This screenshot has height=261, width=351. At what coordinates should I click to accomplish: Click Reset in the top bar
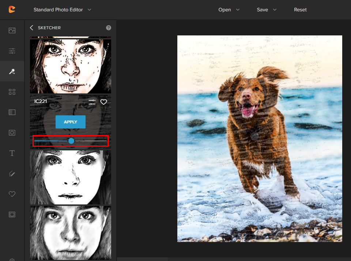[x=300, y=10]
